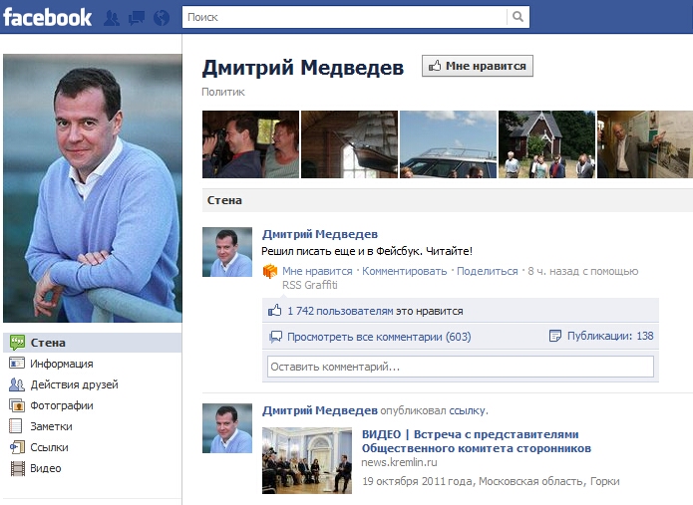The image size is (693, 505).
Task: Like the first post via Мне нравится link
Action: pos(317,271)
